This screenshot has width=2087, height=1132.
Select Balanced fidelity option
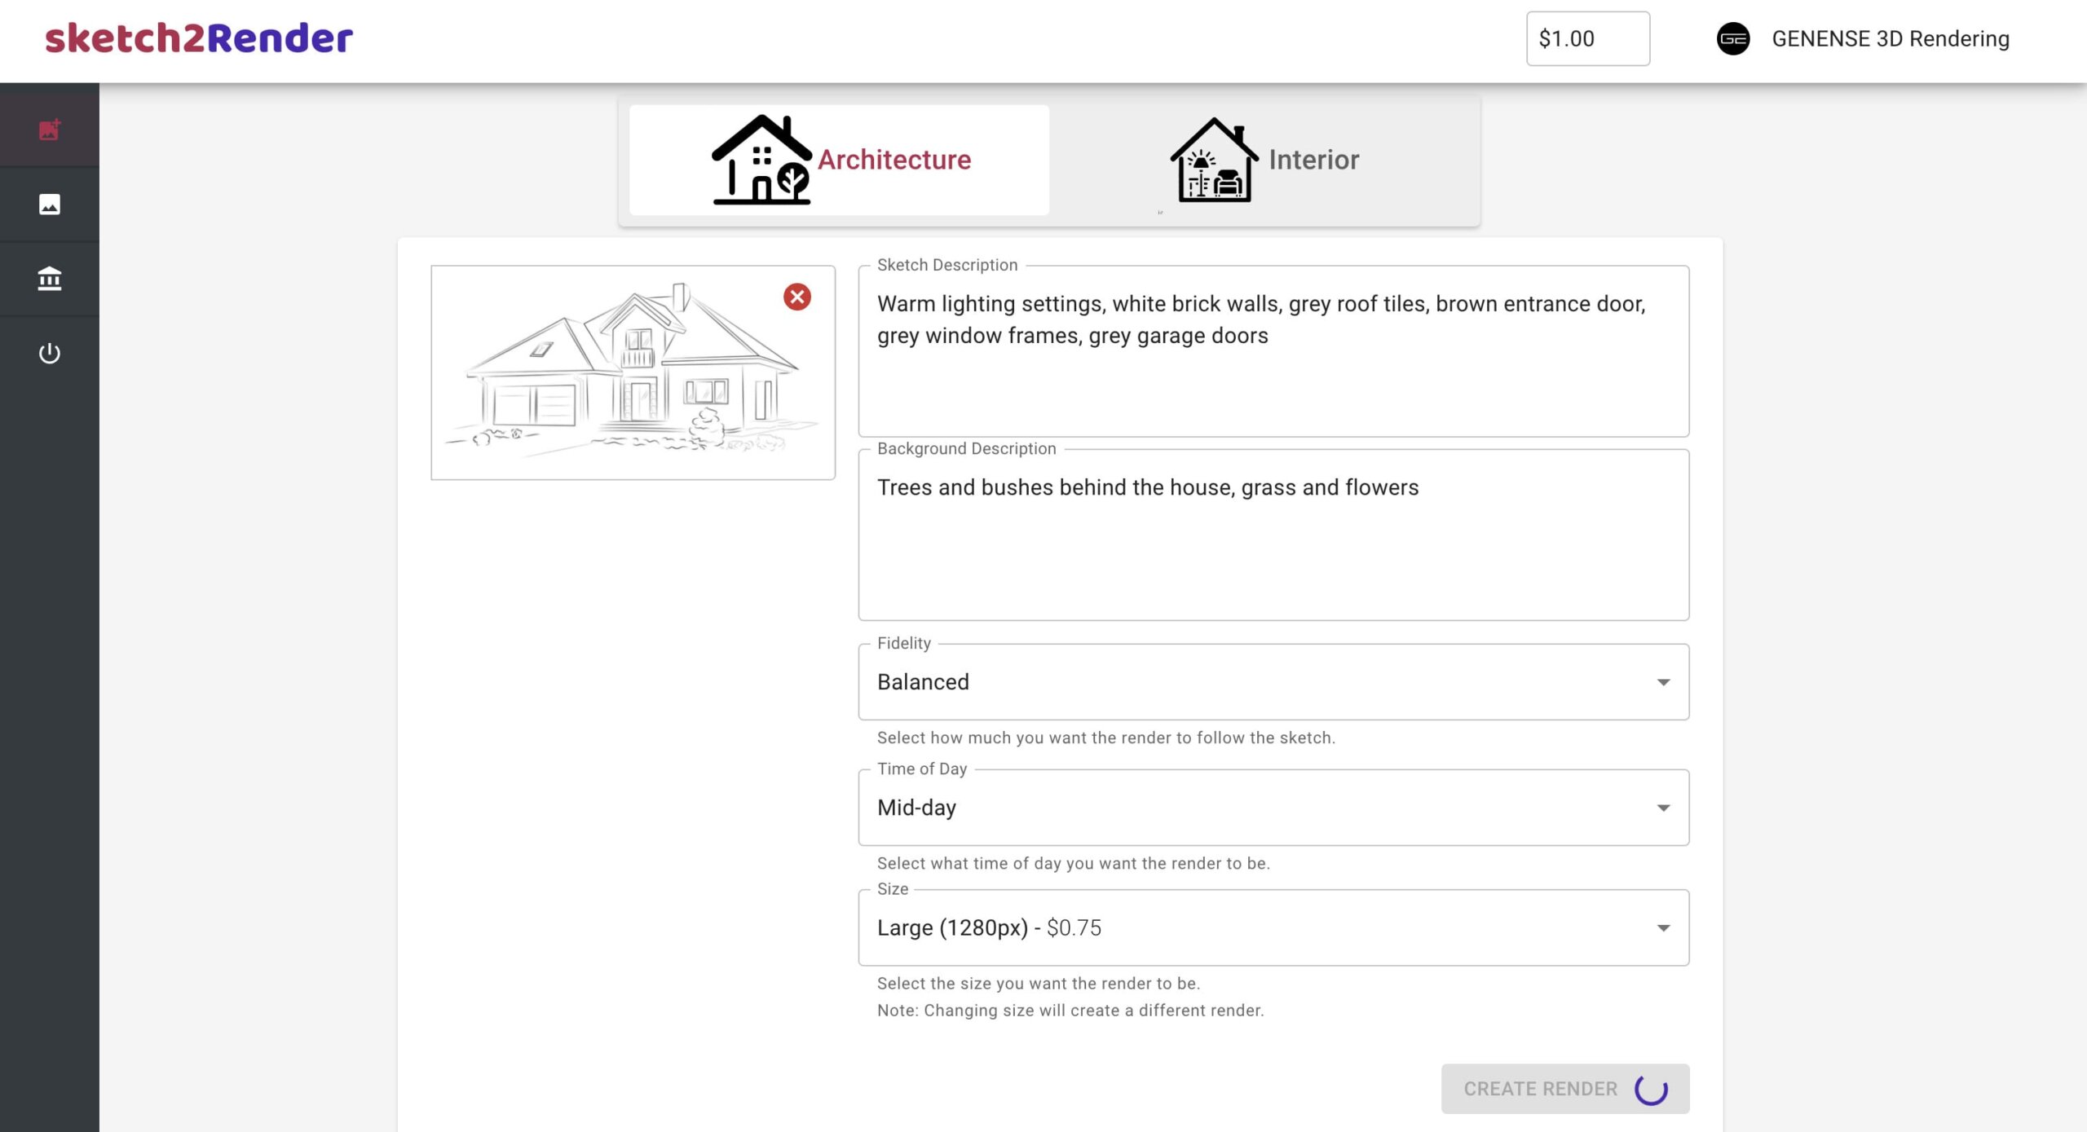[x=1273, y=681]
